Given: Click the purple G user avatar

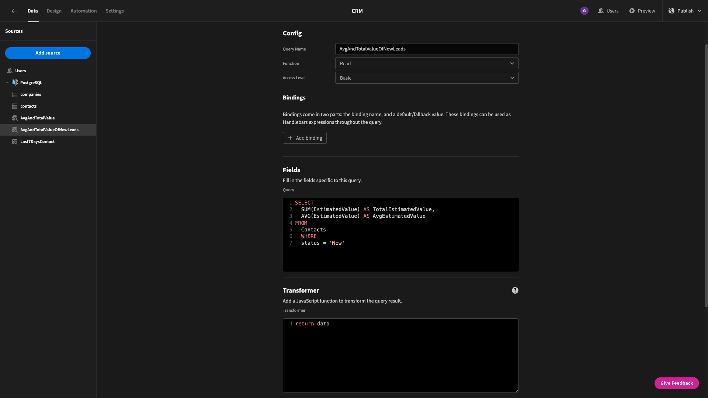Looking at the screenshot, I should pyautogui.click(x=584, y=11).
